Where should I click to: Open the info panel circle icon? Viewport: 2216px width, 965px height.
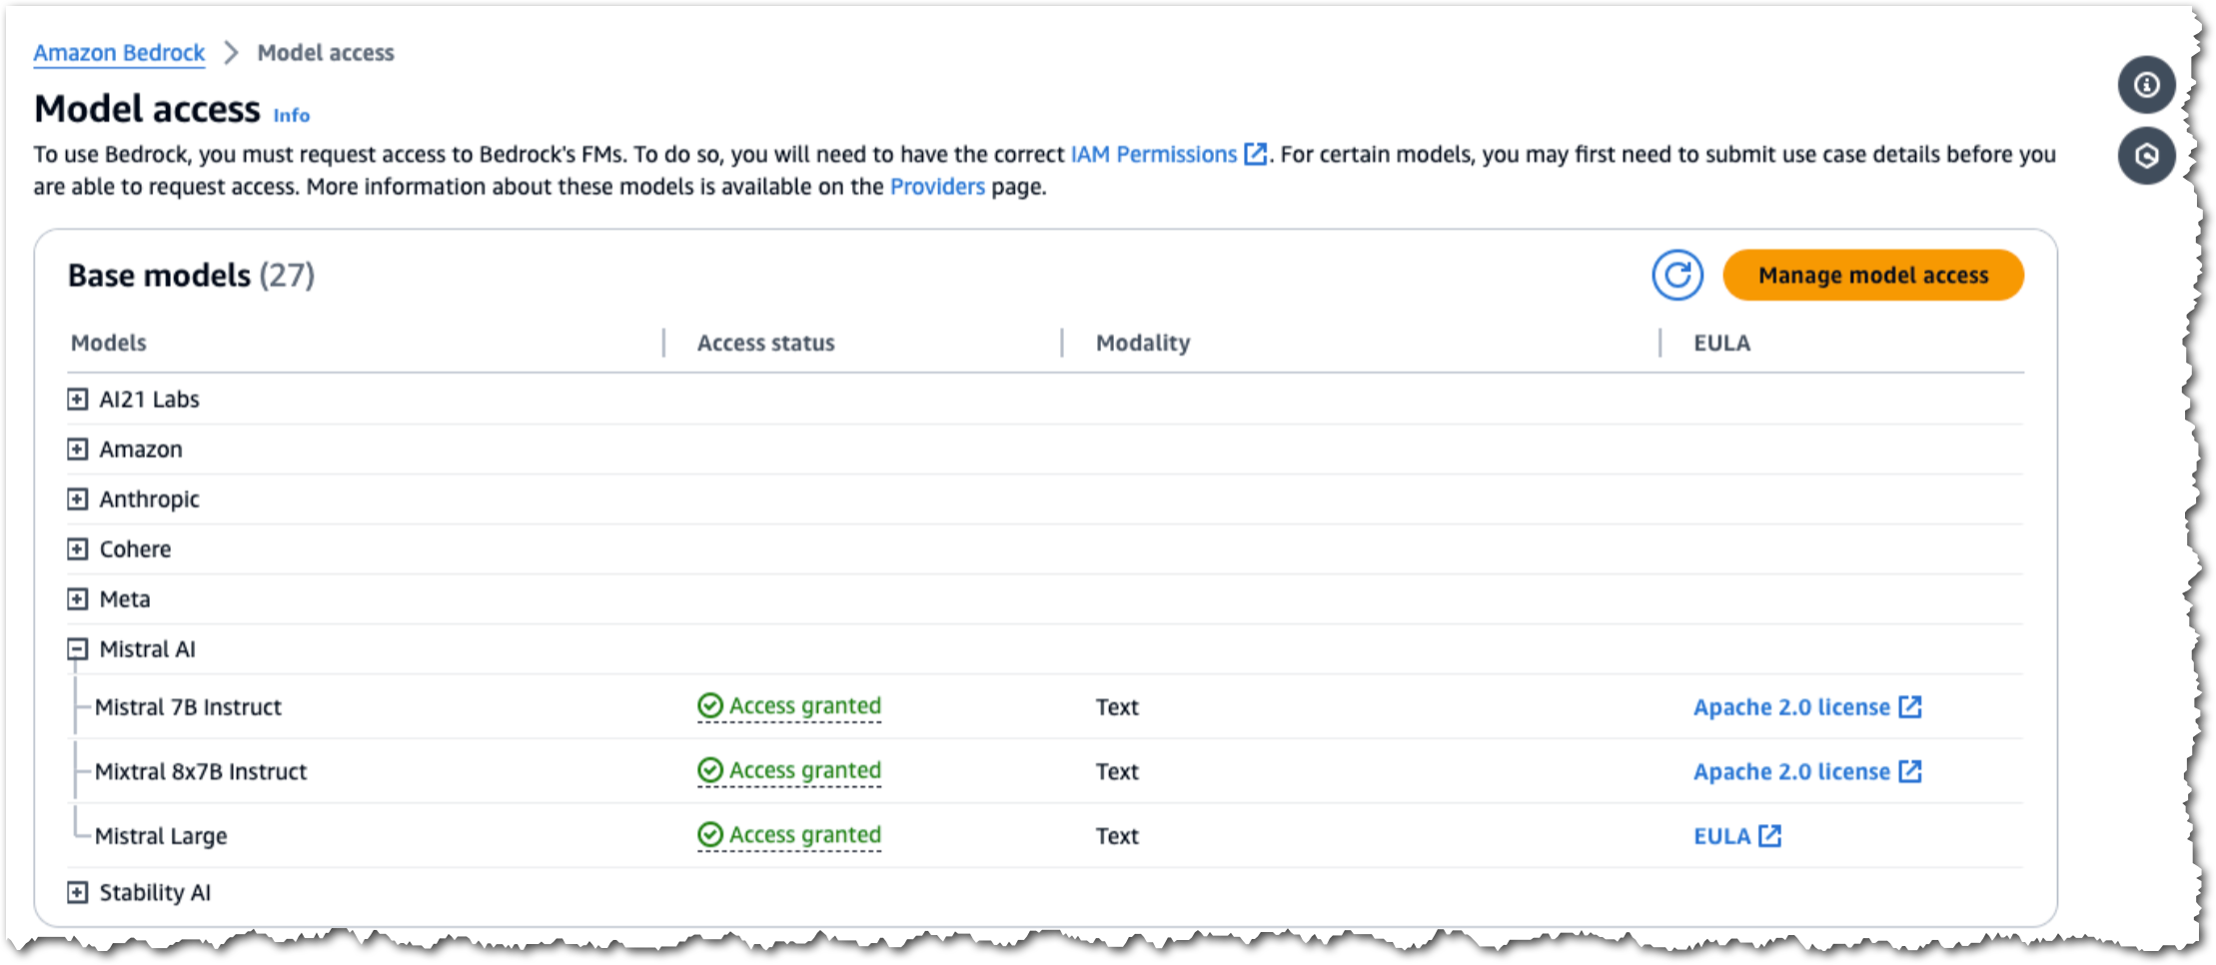click(2146, 85)
